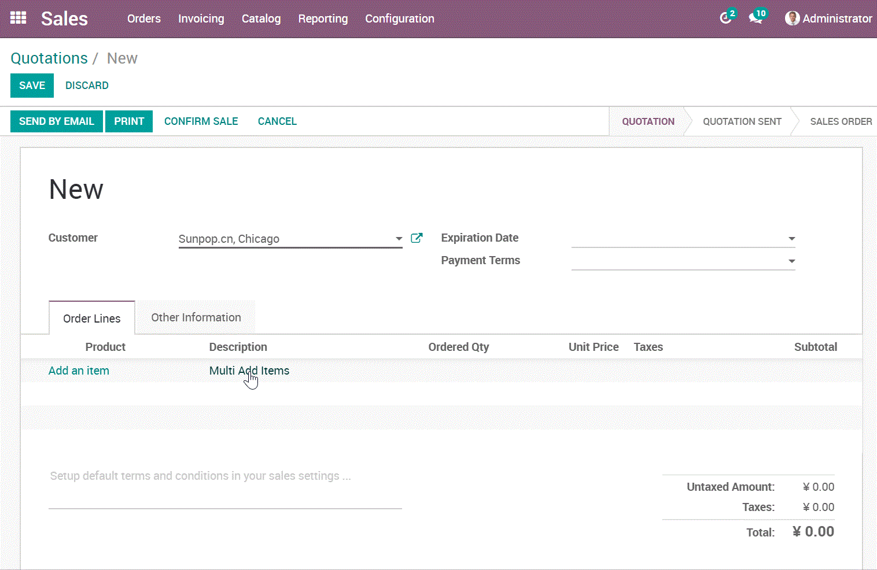This screenshot has width=877, height=570.
Task: Click the Subtotal column header
Action: point(816,347)
